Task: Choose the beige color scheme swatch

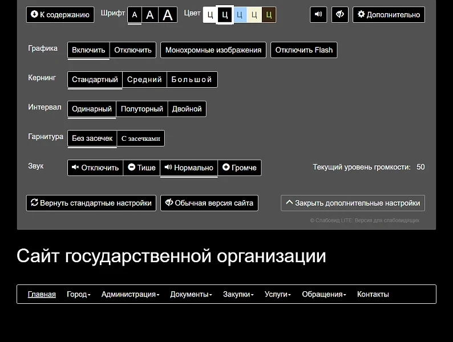Action: point(254,15)
